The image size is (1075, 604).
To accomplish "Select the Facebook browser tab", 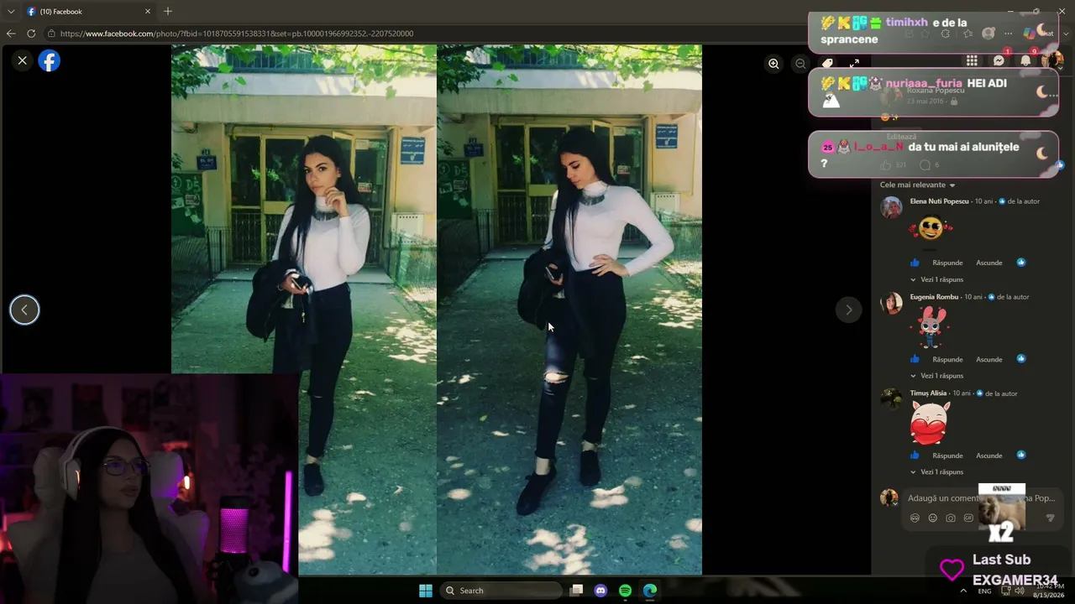I will coord(88,12).
